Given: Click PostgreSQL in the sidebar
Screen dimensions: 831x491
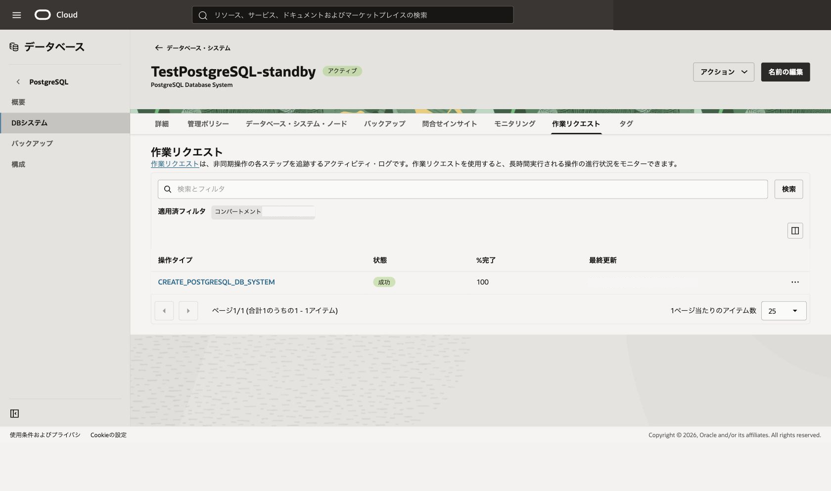Looking at the screenshot, I should click(48, 82).
